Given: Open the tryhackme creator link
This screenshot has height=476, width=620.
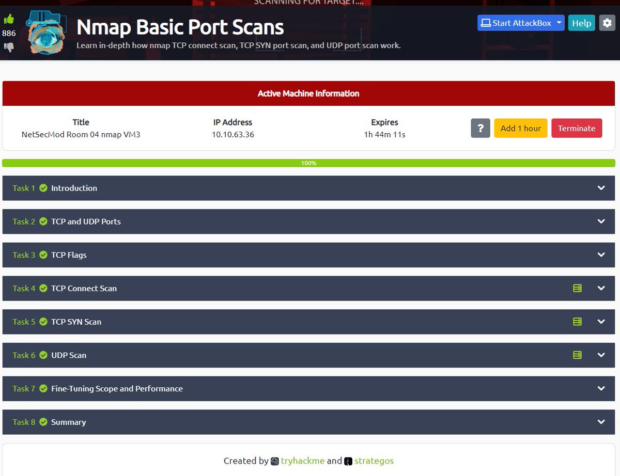Looking at the screenshot, I should [303, 461].
